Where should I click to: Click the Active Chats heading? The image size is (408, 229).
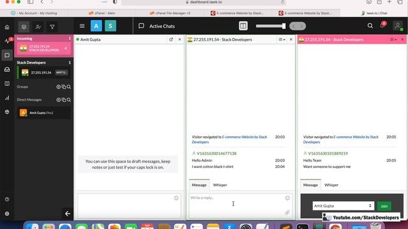(x=162, y=26)
